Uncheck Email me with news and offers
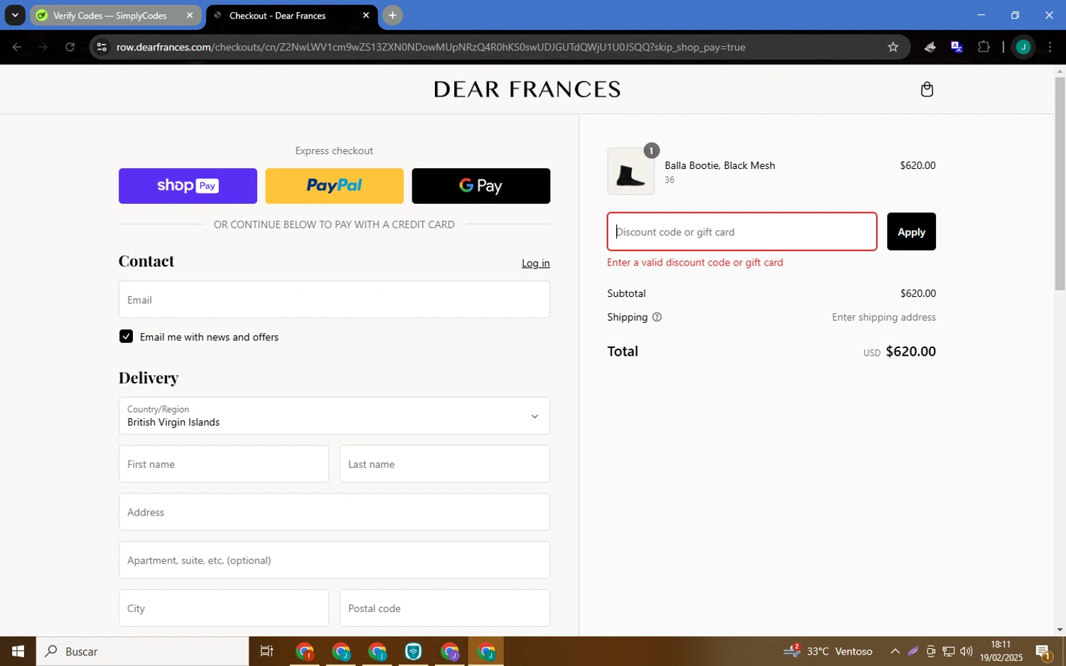The image size is (1066, 666). [126, 337]
